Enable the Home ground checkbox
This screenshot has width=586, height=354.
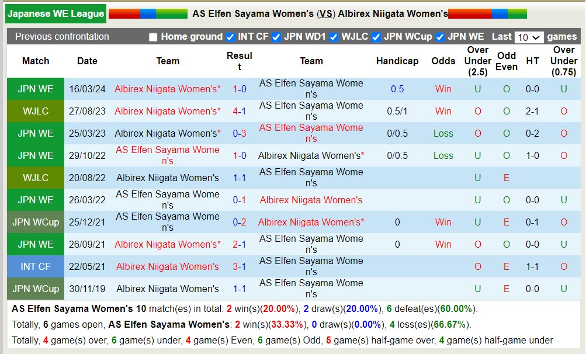point(153,37)
